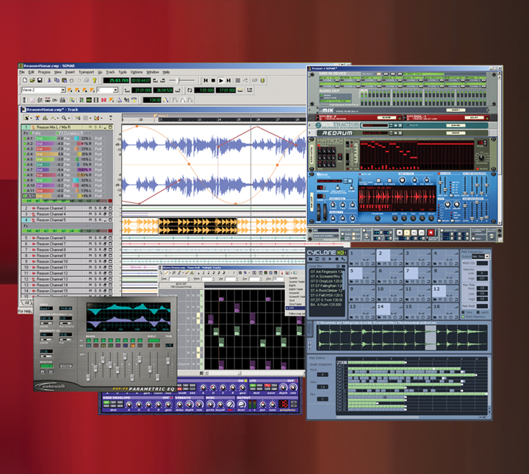Click the Redrum patch save disk icon
Screen dimensions: 529x474
tap(400, 133)
